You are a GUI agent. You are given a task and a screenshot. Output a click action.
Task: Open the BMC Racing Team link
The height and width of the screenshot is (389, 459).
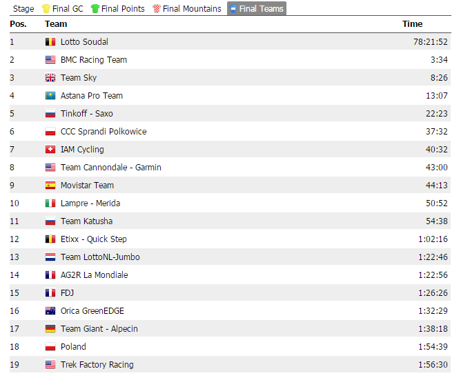tap(94, 60)
